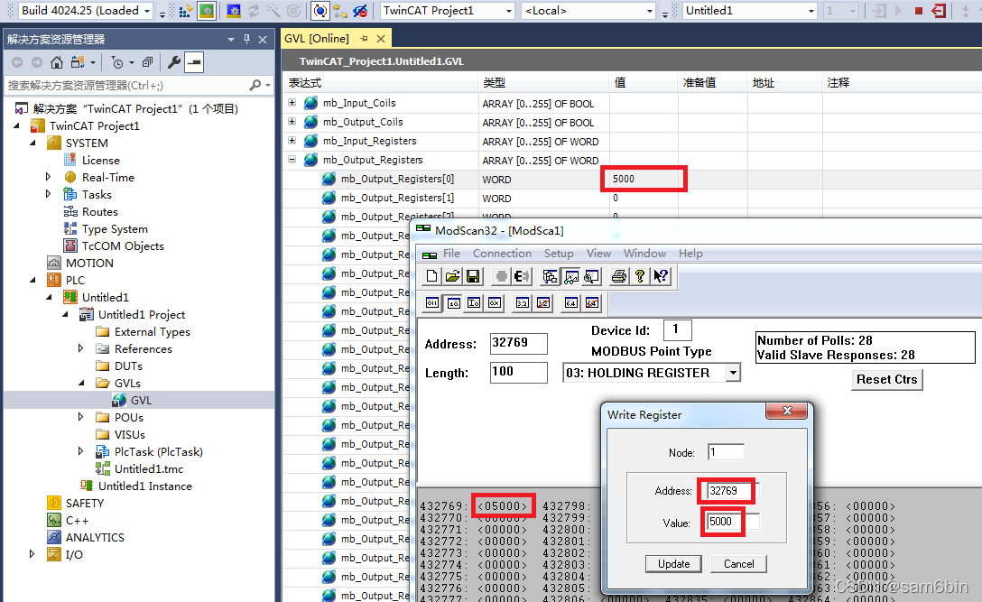Viewport: 982px width, 602px height.
Task: Click Show Data Definition icon in ModScan32
Action: pos(550,275)
